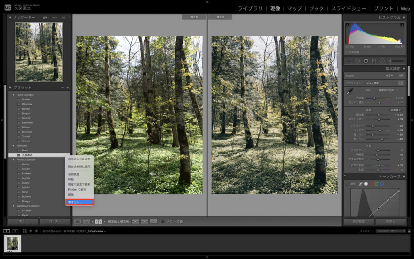414x259 pixels.
Task: Click the Lightroom Classic Lrc logo
Action: point(8,7)
